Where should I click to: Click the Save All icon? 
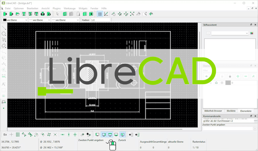36,14
